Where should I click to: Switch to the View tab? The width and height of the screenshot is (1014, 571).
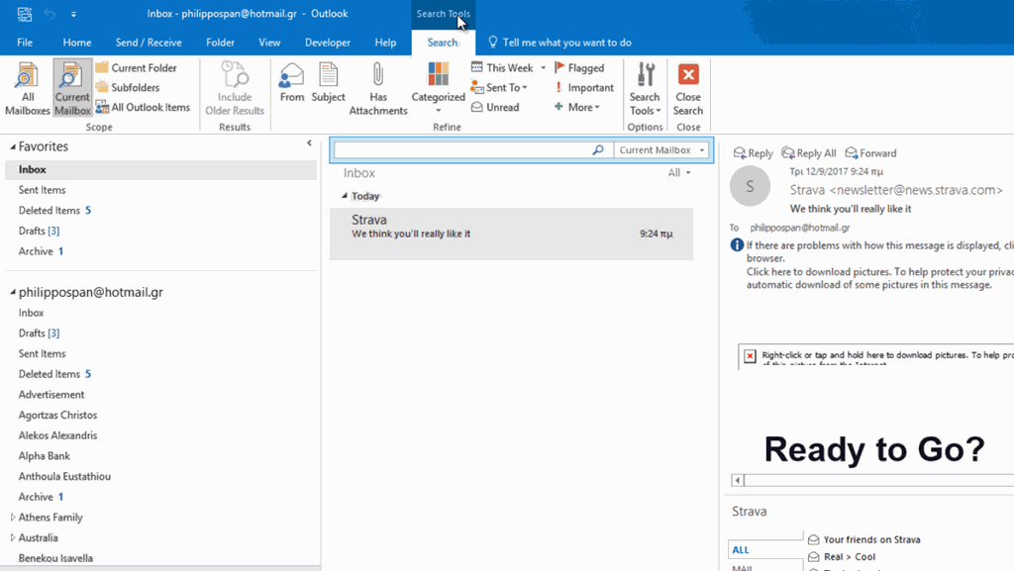[x=269, y=42]
